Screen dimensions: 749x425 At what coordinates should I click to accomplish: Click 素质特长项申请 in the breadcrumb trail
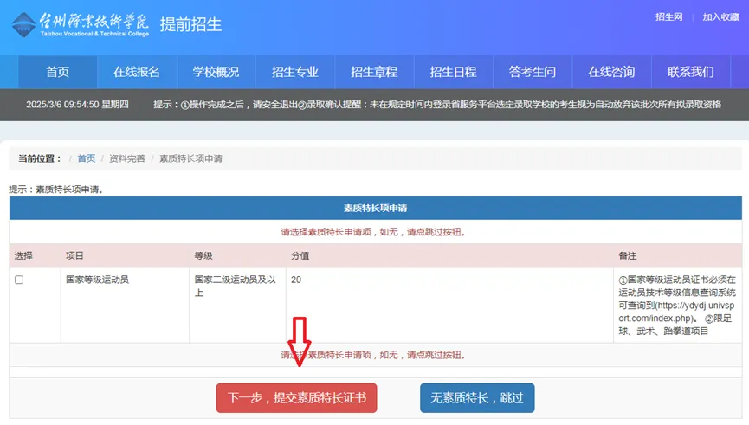(x=190, y=159)
